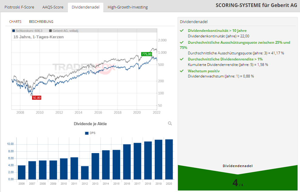Click the red 92,80 low price marker
The width and height of the screenshot is (300, 192).
coord(37,98)
